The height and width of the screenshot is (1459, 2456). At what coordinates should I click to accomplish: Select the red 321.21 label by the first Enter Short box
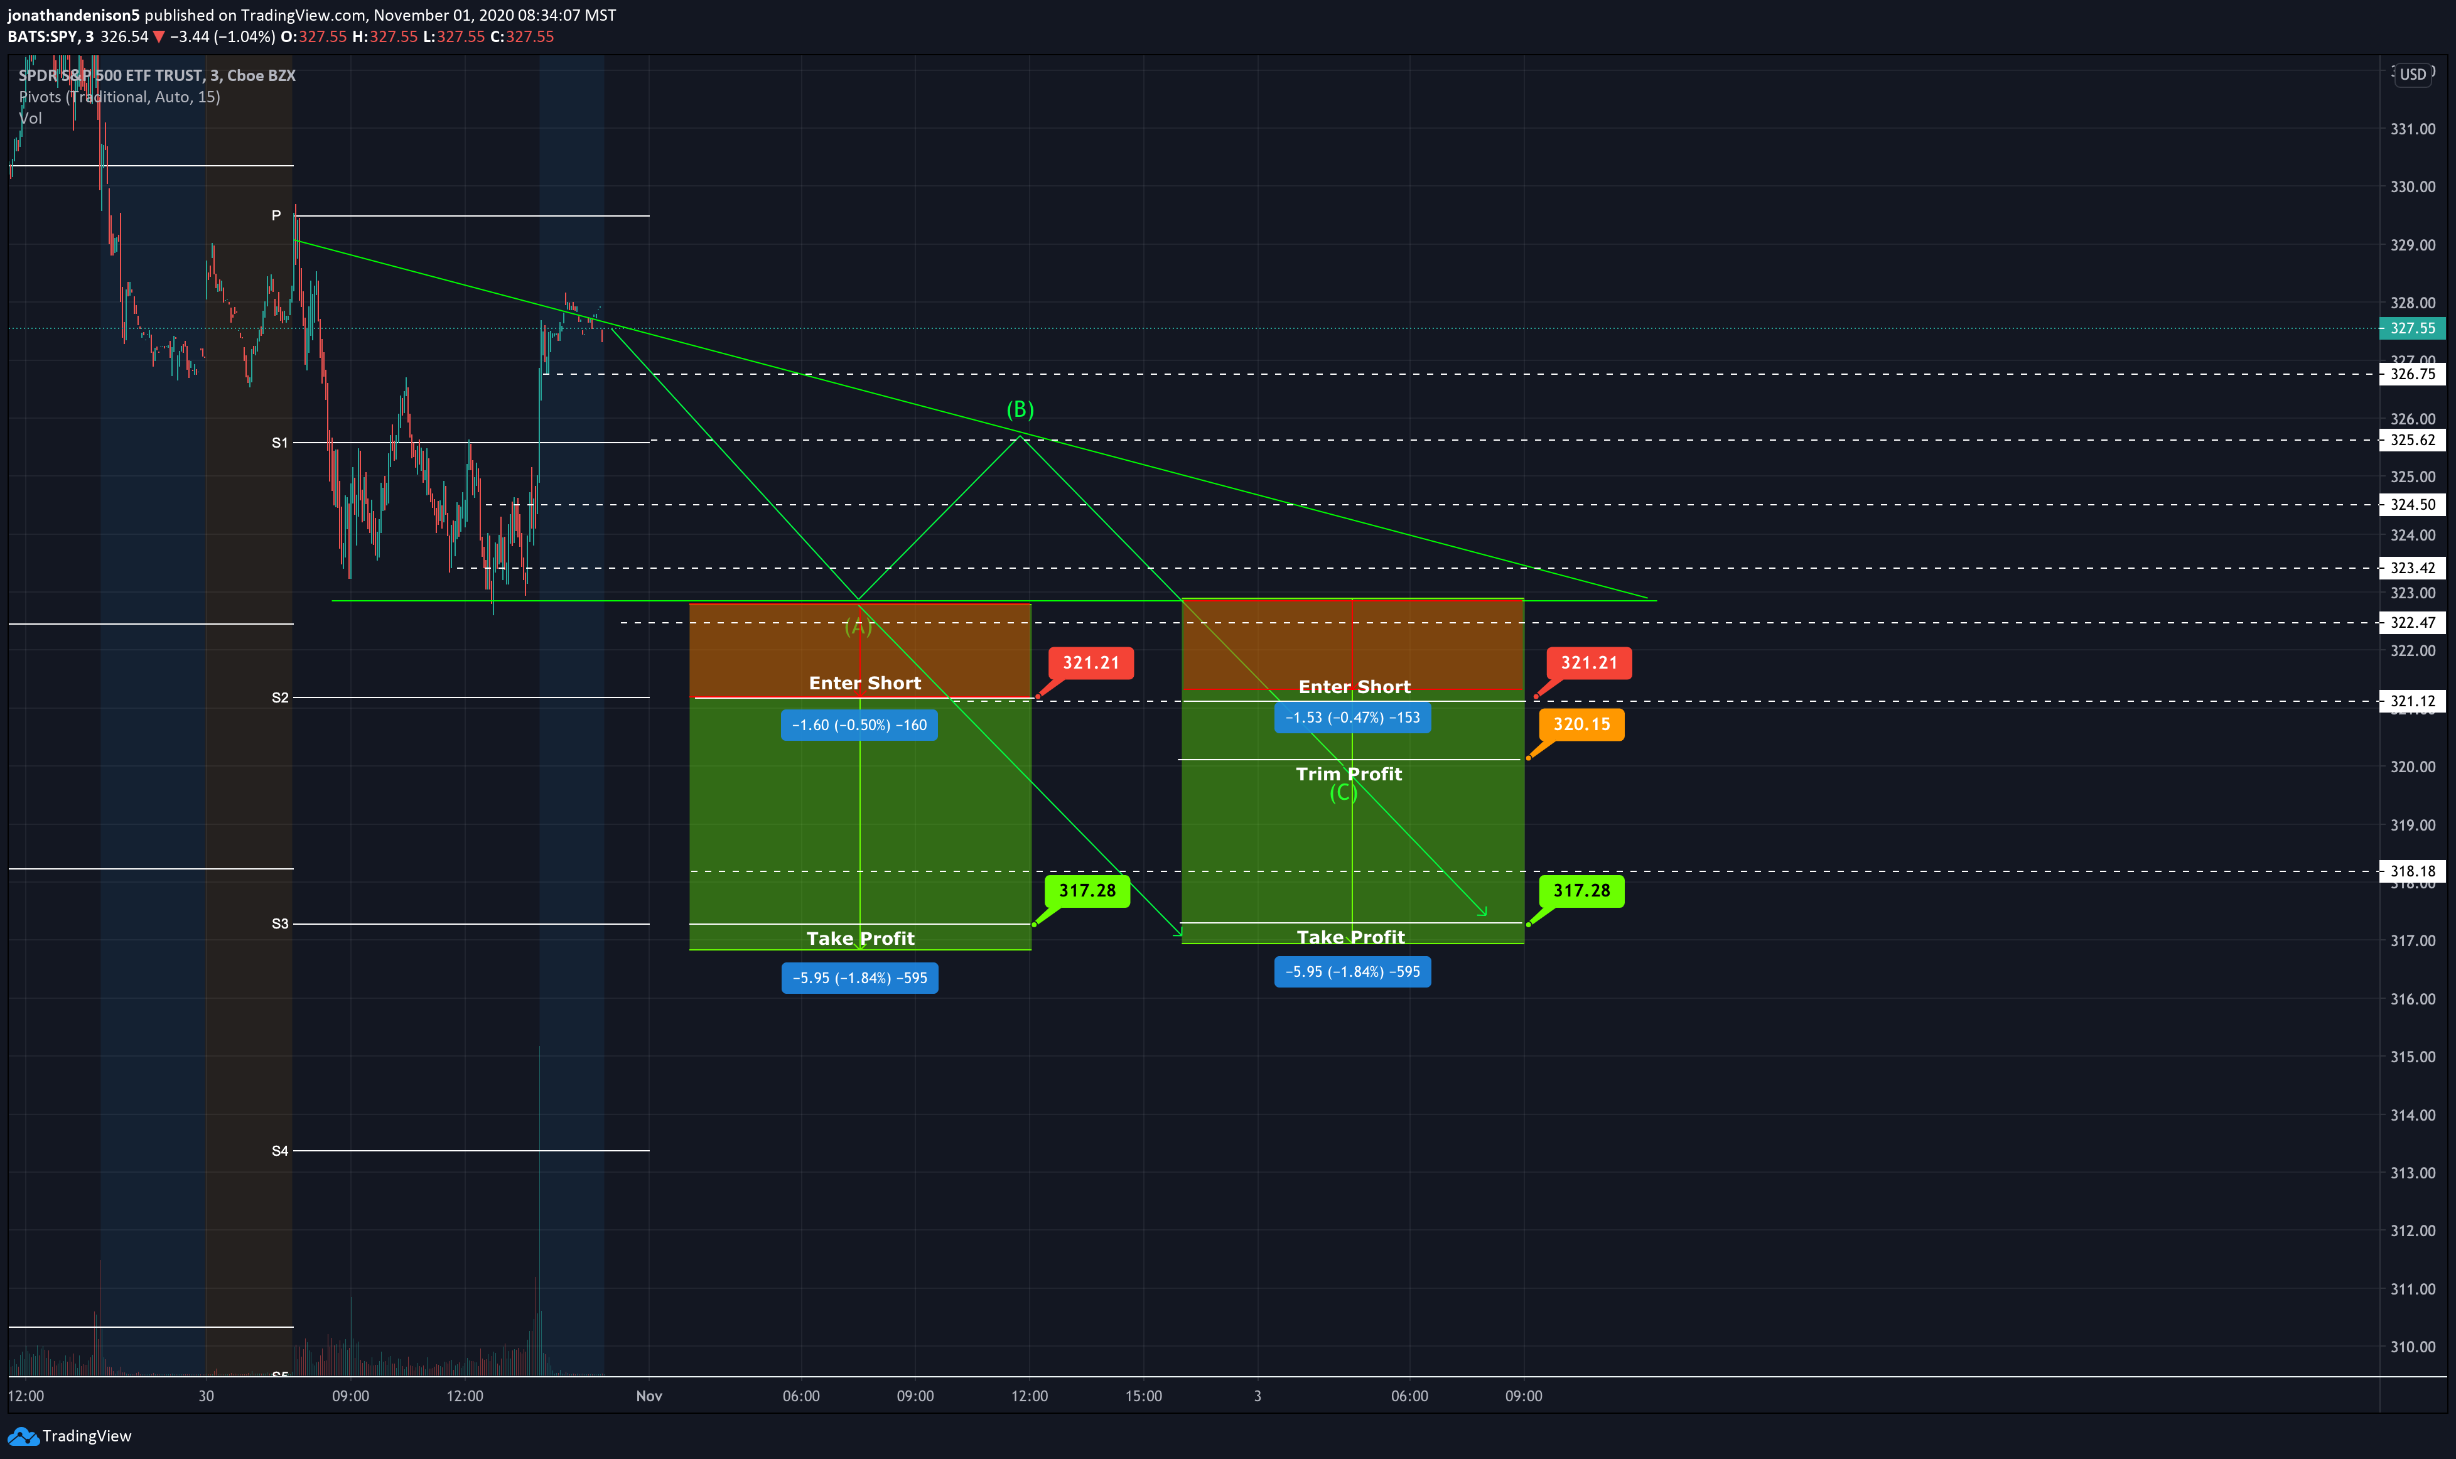[1091, 663]
